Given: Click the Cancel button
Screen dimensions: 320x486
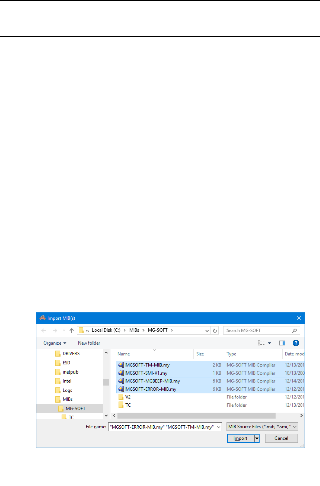Looking at the screenshot, I should [281, 438].
